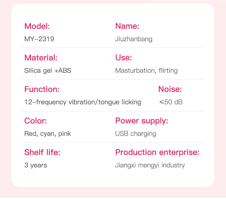The height and width of the screenshot is (199, 226).
Task: Select the 3 years value text
Action: [36, 165]
